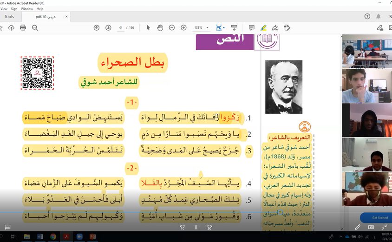Print the document with the printer icon
The height and width of the screenshot is (242, 392).
click(23, 27)
